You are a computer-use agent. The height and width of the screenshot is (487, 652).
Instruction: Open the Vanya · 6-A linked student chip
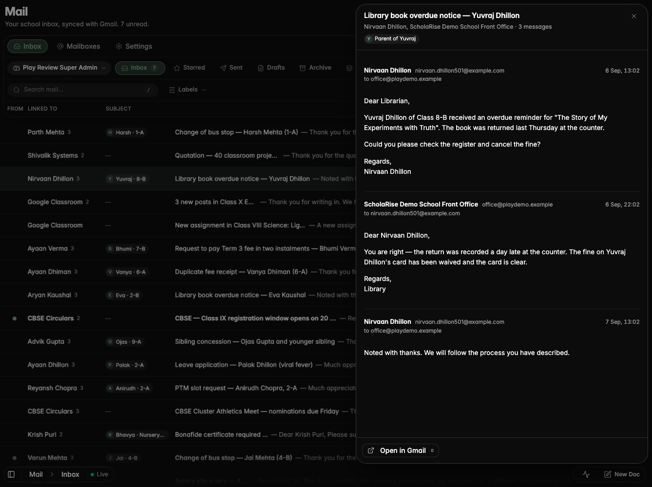(127, 272)
